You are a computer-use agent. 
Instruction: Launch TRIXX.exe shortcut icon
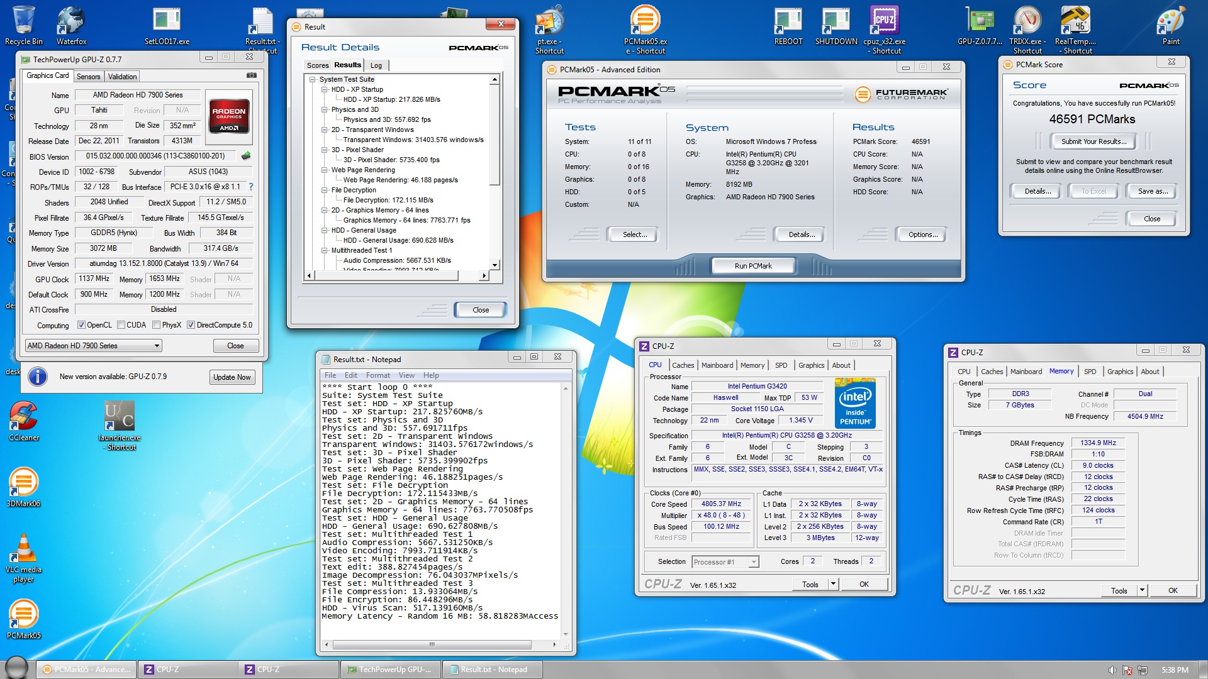[x=1027, y=30]
